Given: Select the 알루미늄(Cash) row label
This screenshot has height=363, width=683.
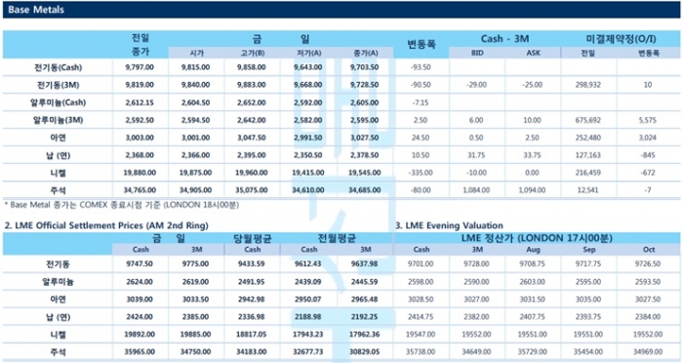Looking at the screenshot, I should coord(58,102).
